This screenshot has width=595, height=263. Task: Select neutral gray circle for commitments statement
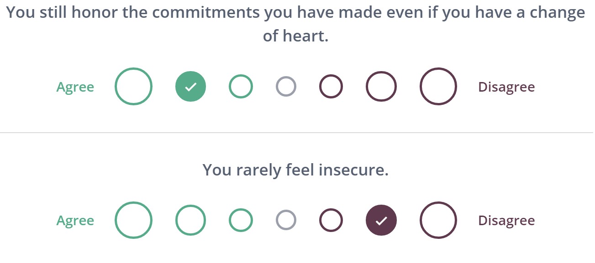[x=286, y=87]
